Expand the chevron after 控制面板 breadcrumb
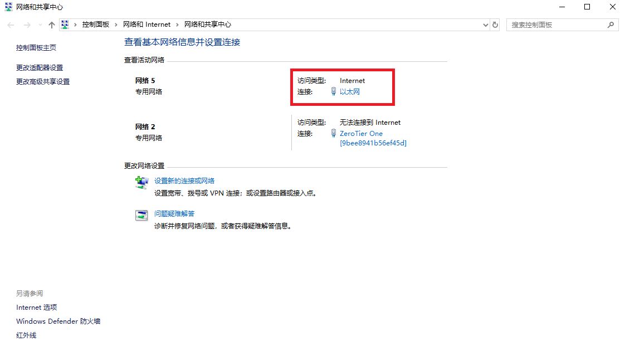The image size is (625, 351). coord(116,25)
